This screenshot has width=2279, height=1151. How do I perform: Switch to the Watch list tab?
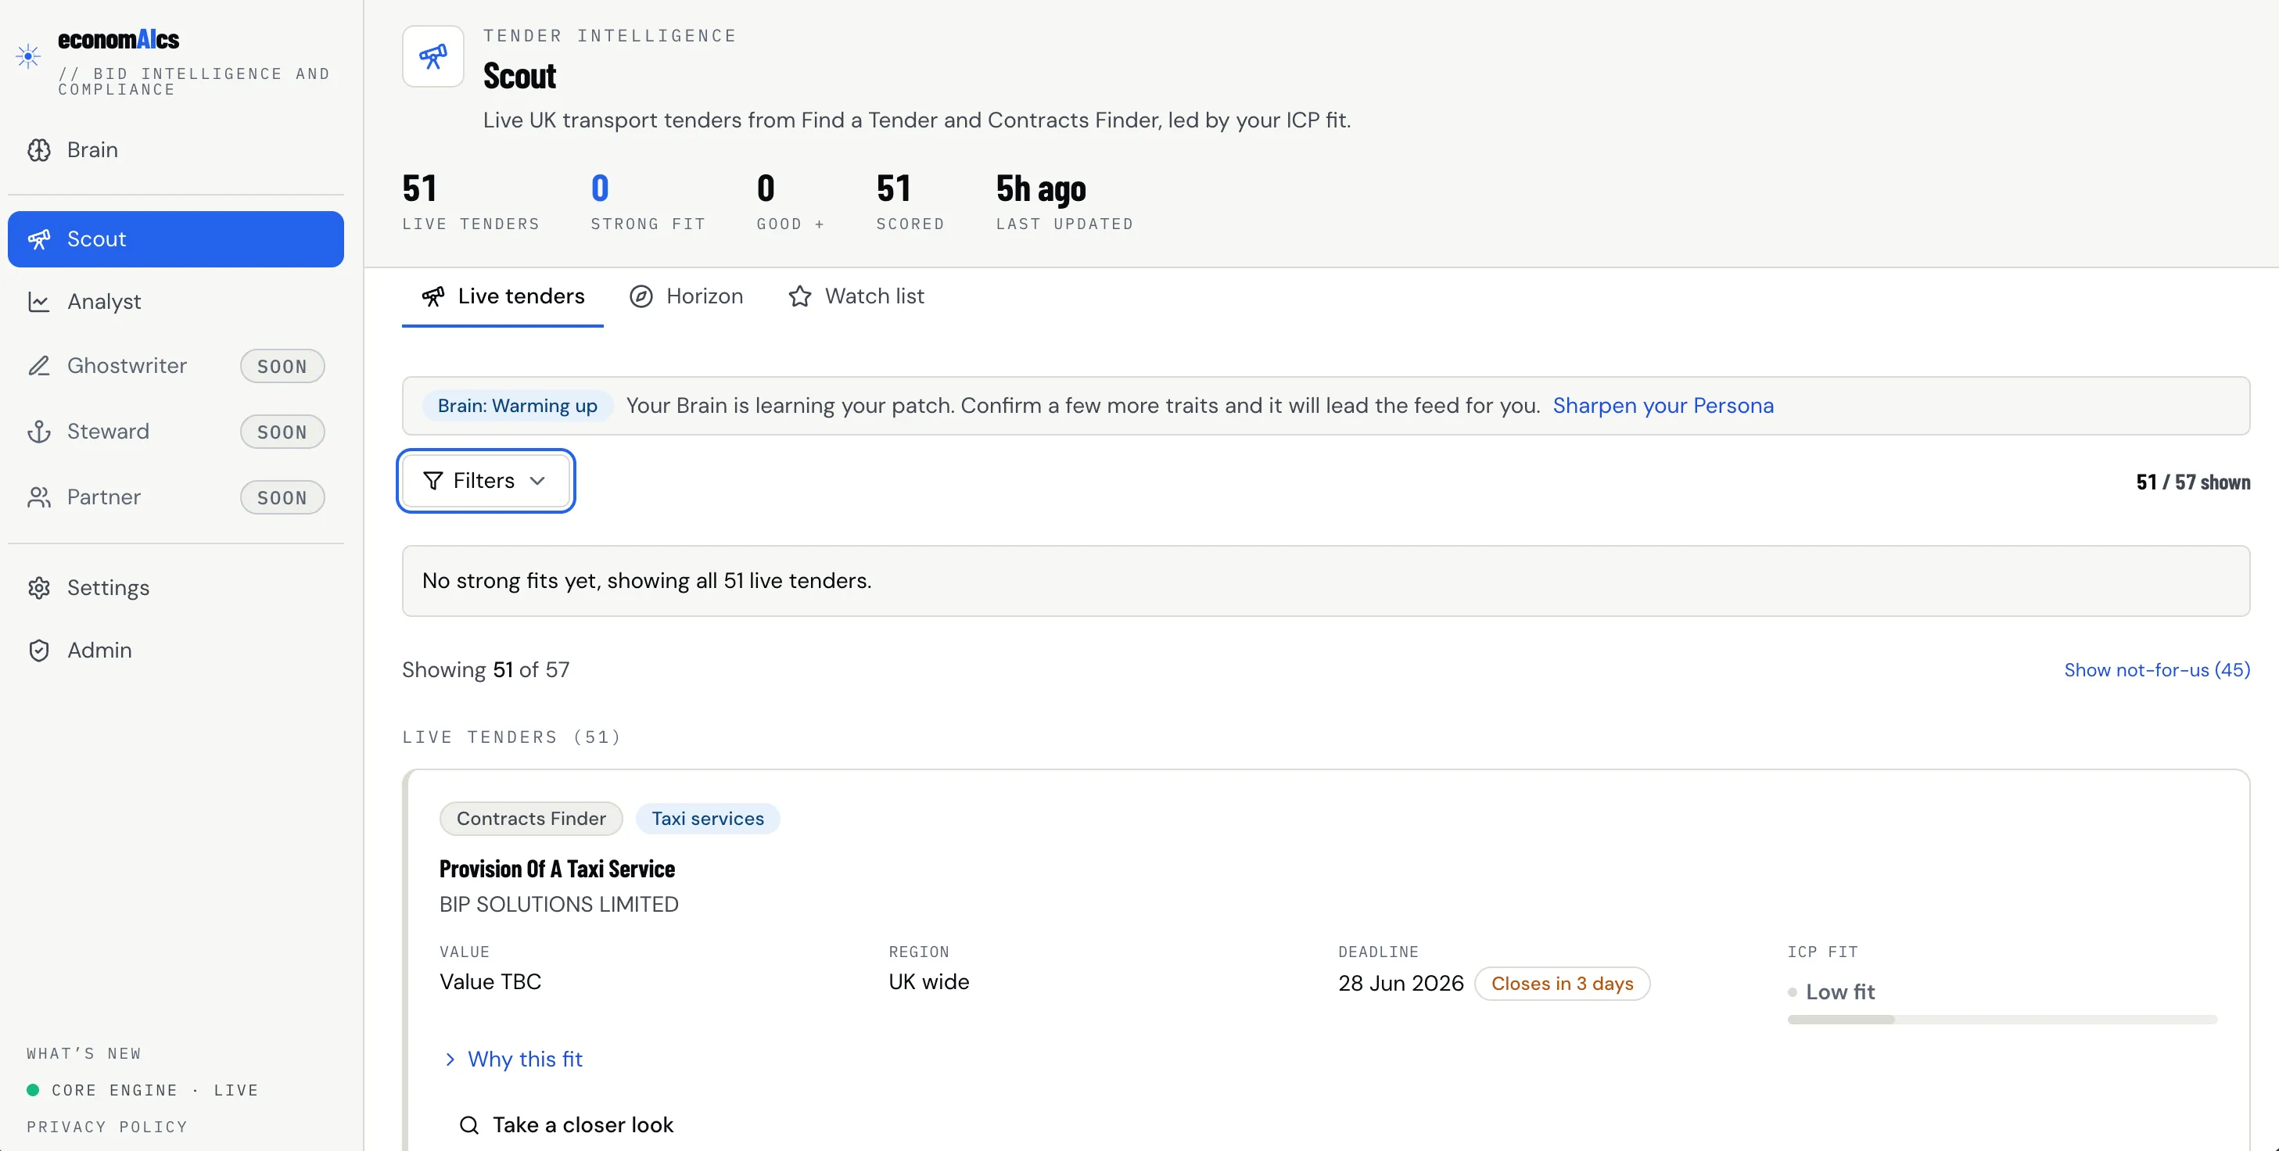point(856,296)
